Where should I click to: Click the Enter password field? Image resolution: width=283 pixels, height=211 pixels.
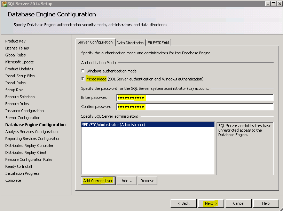195,97
